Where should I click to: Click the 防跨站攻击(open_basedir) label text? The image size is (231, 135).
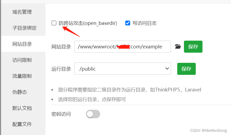pyautogui.click(x=88, y=23)
